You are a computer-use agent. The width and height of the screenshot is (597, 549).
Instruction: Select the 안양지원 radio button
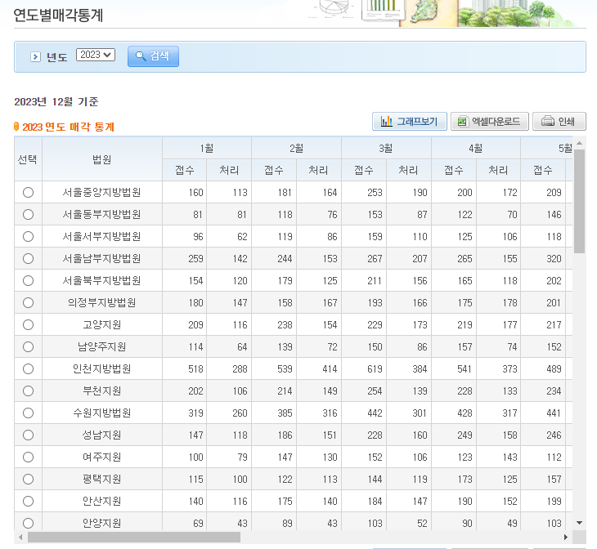(x=28, y=524)
